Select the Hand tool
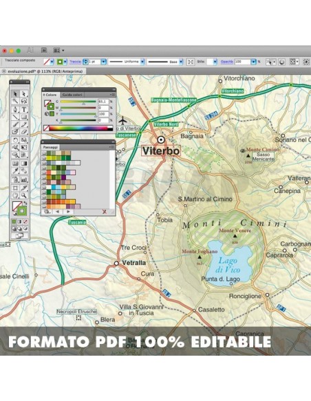Screen dimensions: 311x401 point(15,196)
